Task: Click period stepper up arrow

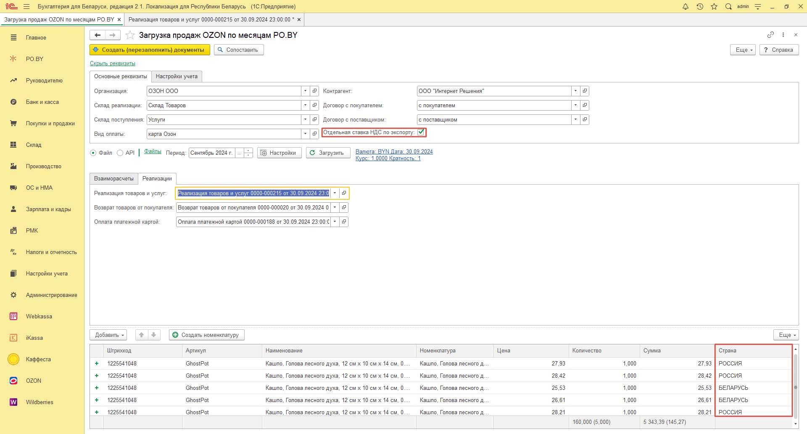Action: coord(248,150)
